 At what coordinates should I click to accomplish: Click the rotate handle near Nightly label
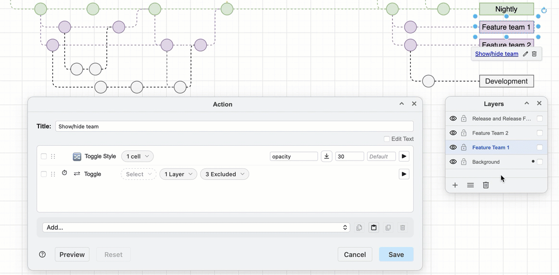tap(544, 10)
